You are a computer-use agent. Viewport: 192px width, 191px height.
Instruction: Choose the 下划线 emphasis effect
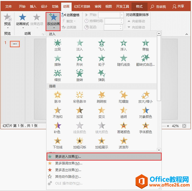pos(58,143)
